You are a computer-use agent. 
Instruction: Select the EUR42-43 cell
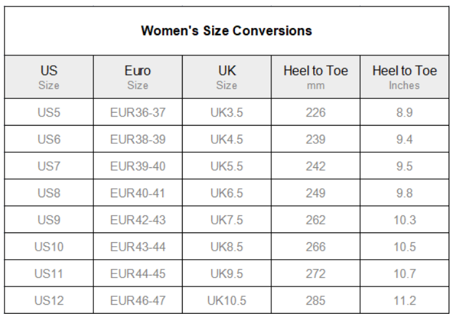[x=138, y=219]
